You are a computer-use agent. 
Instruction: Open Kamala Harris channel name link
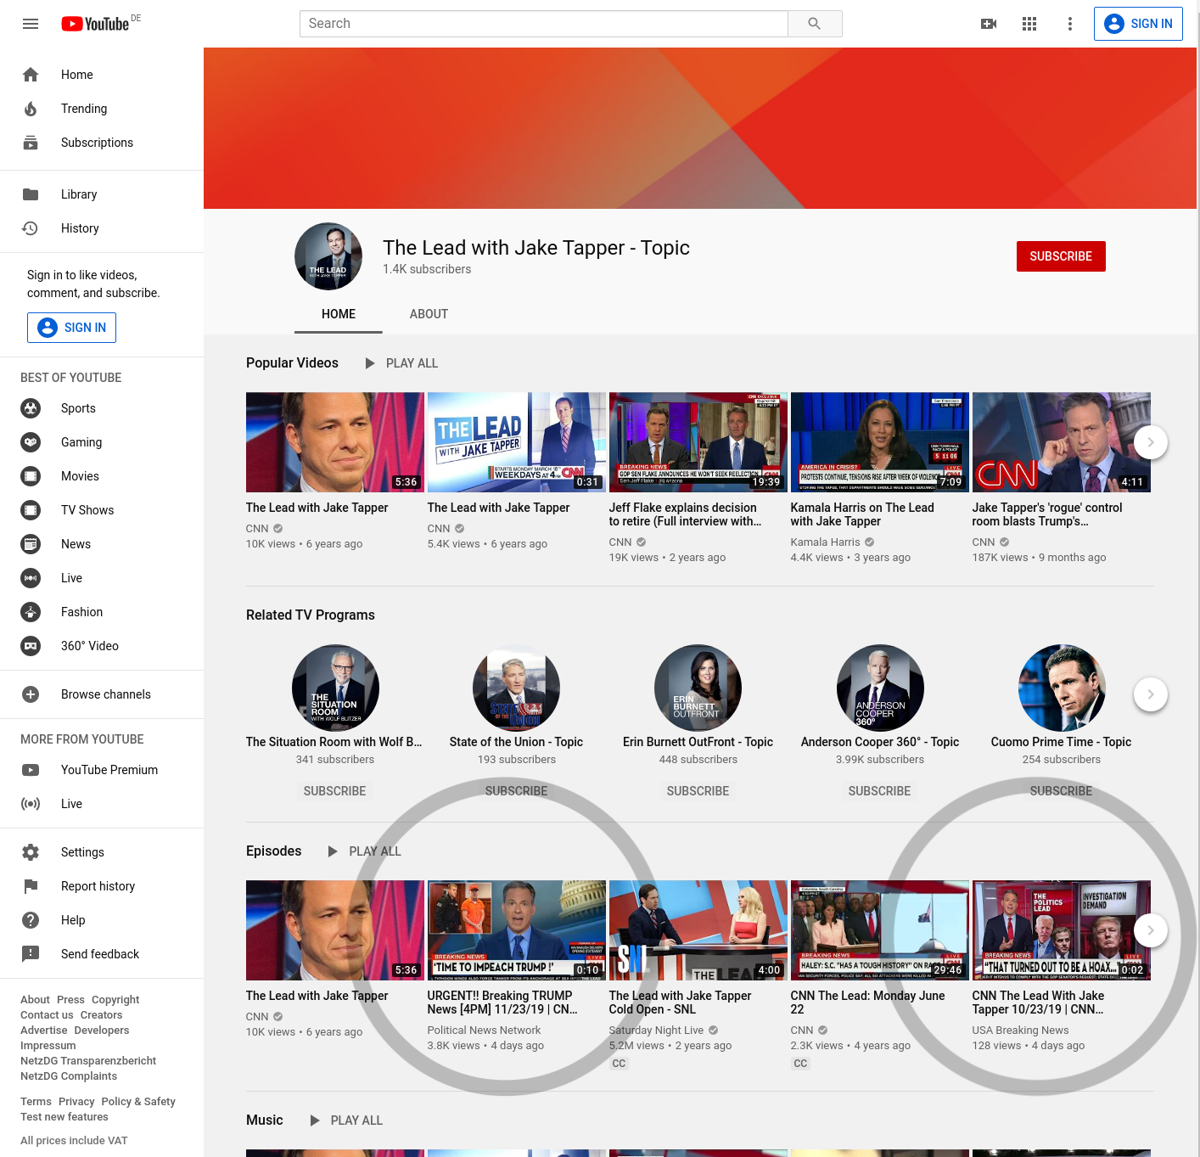pyautogui.click(x=826, y=542)
